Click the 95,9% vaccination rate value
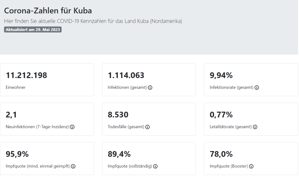 click(17, 154)
